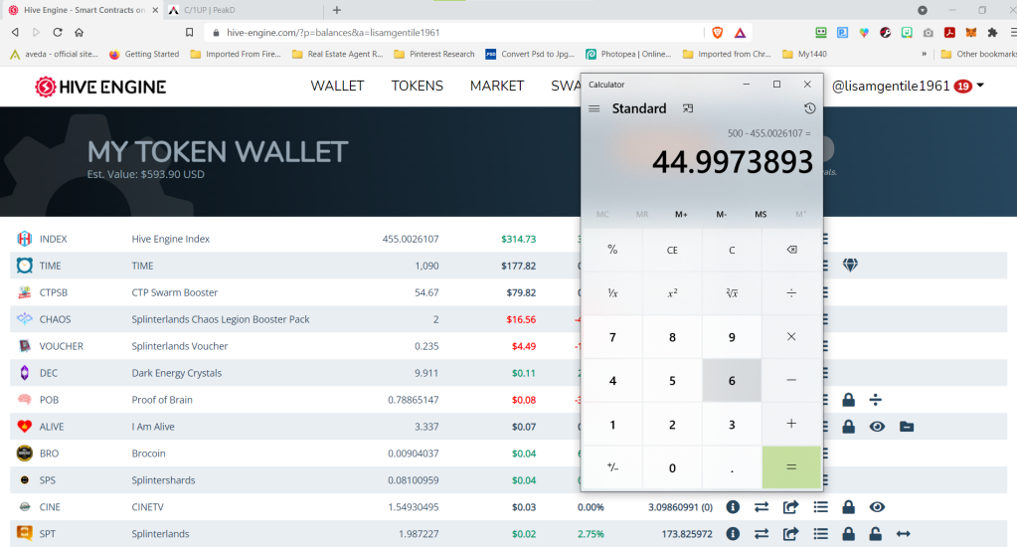
Task: Click calculator memory add M+ button
Action: tap(681, 214)
